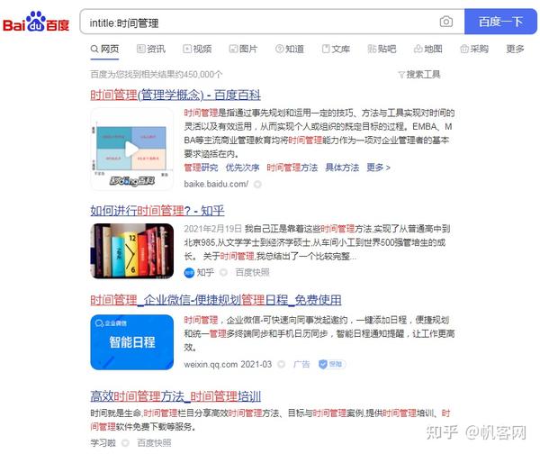Open 时间管理_企业微信 result title
The width and height of the screenshot is (540, 454).
click(216, 300)
